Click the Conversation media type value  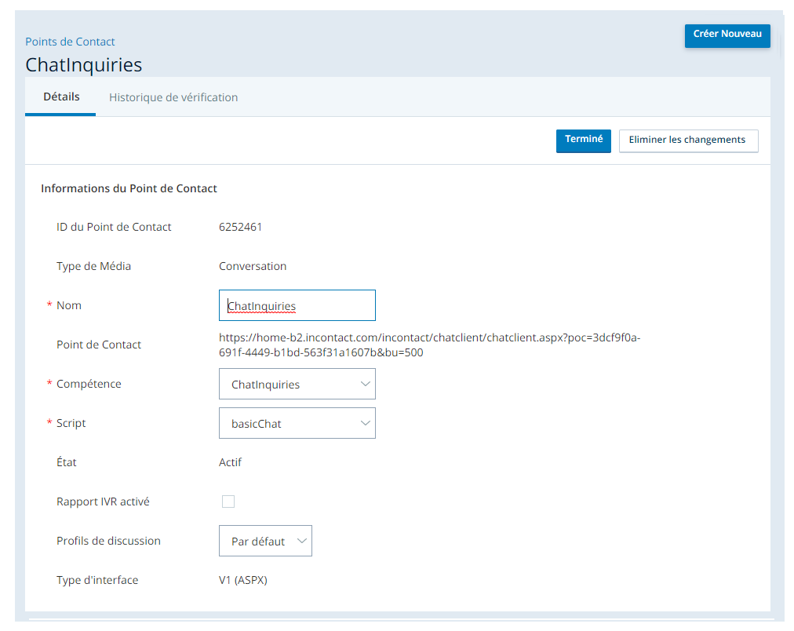point(253,266)
